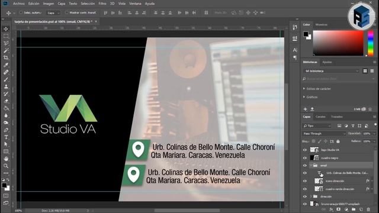Enable the Mostrar contr. transf. checkbox
Viewport: 379px width, 213px height.
point(67,12)
